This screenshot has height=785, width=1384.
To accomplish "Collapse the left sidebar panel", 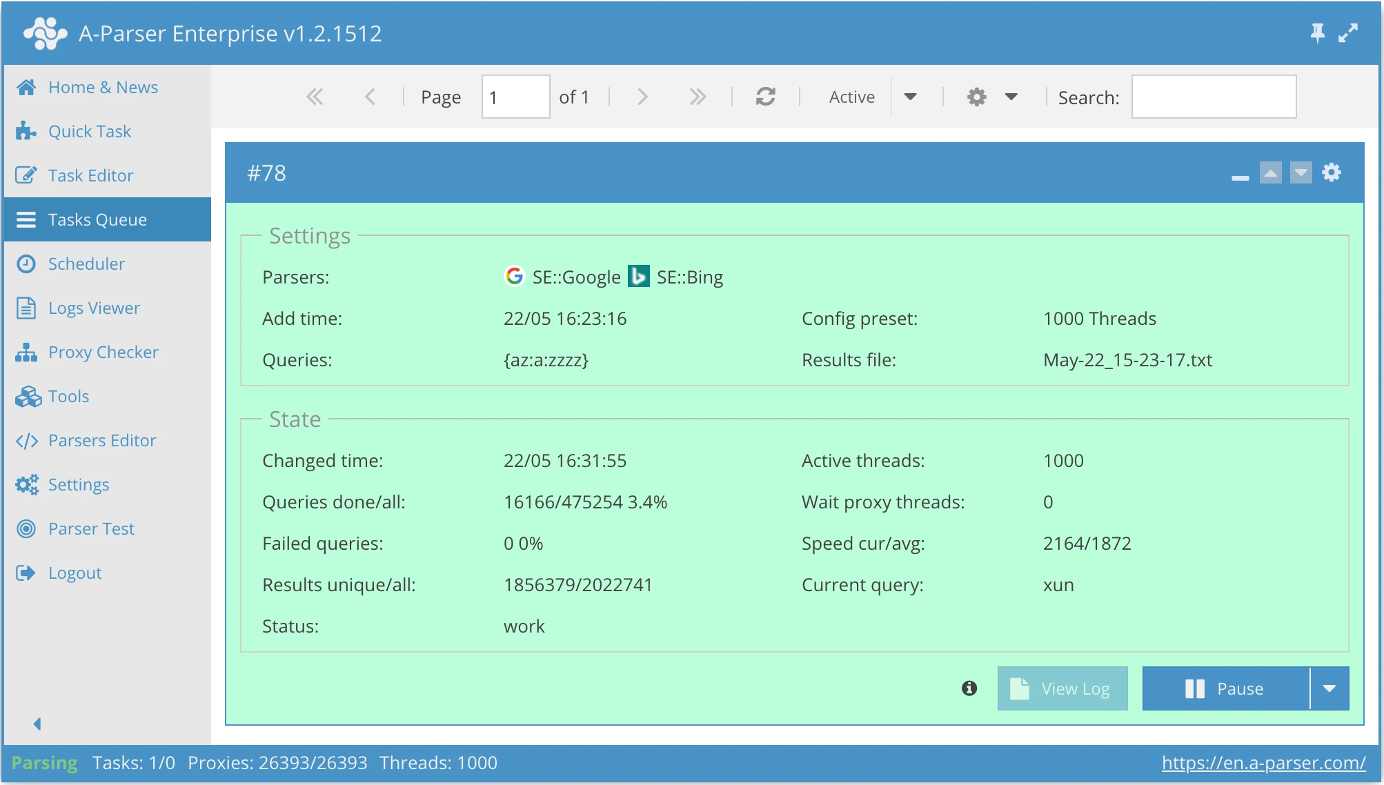I will (x=37, y=724).
